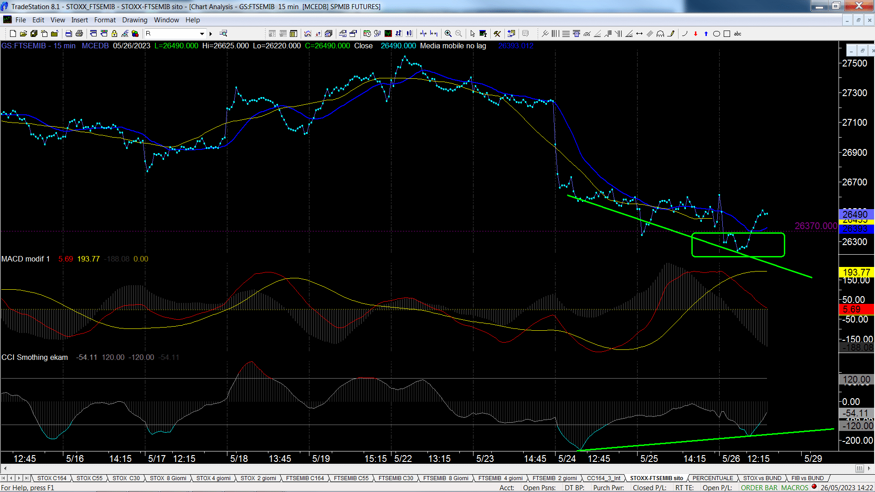Switch to the PERCENTUALE tab
This screenshot has height=492, width=875.
(713, 478)
